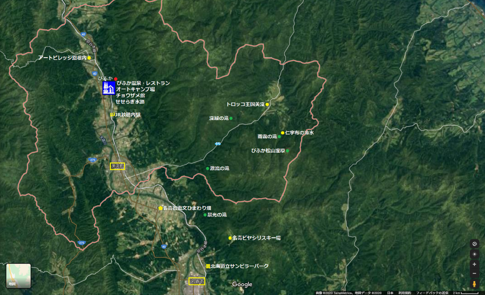Click the red びふか location dot
The height and width of the screenshot is (295, 485).
(116, 79)
